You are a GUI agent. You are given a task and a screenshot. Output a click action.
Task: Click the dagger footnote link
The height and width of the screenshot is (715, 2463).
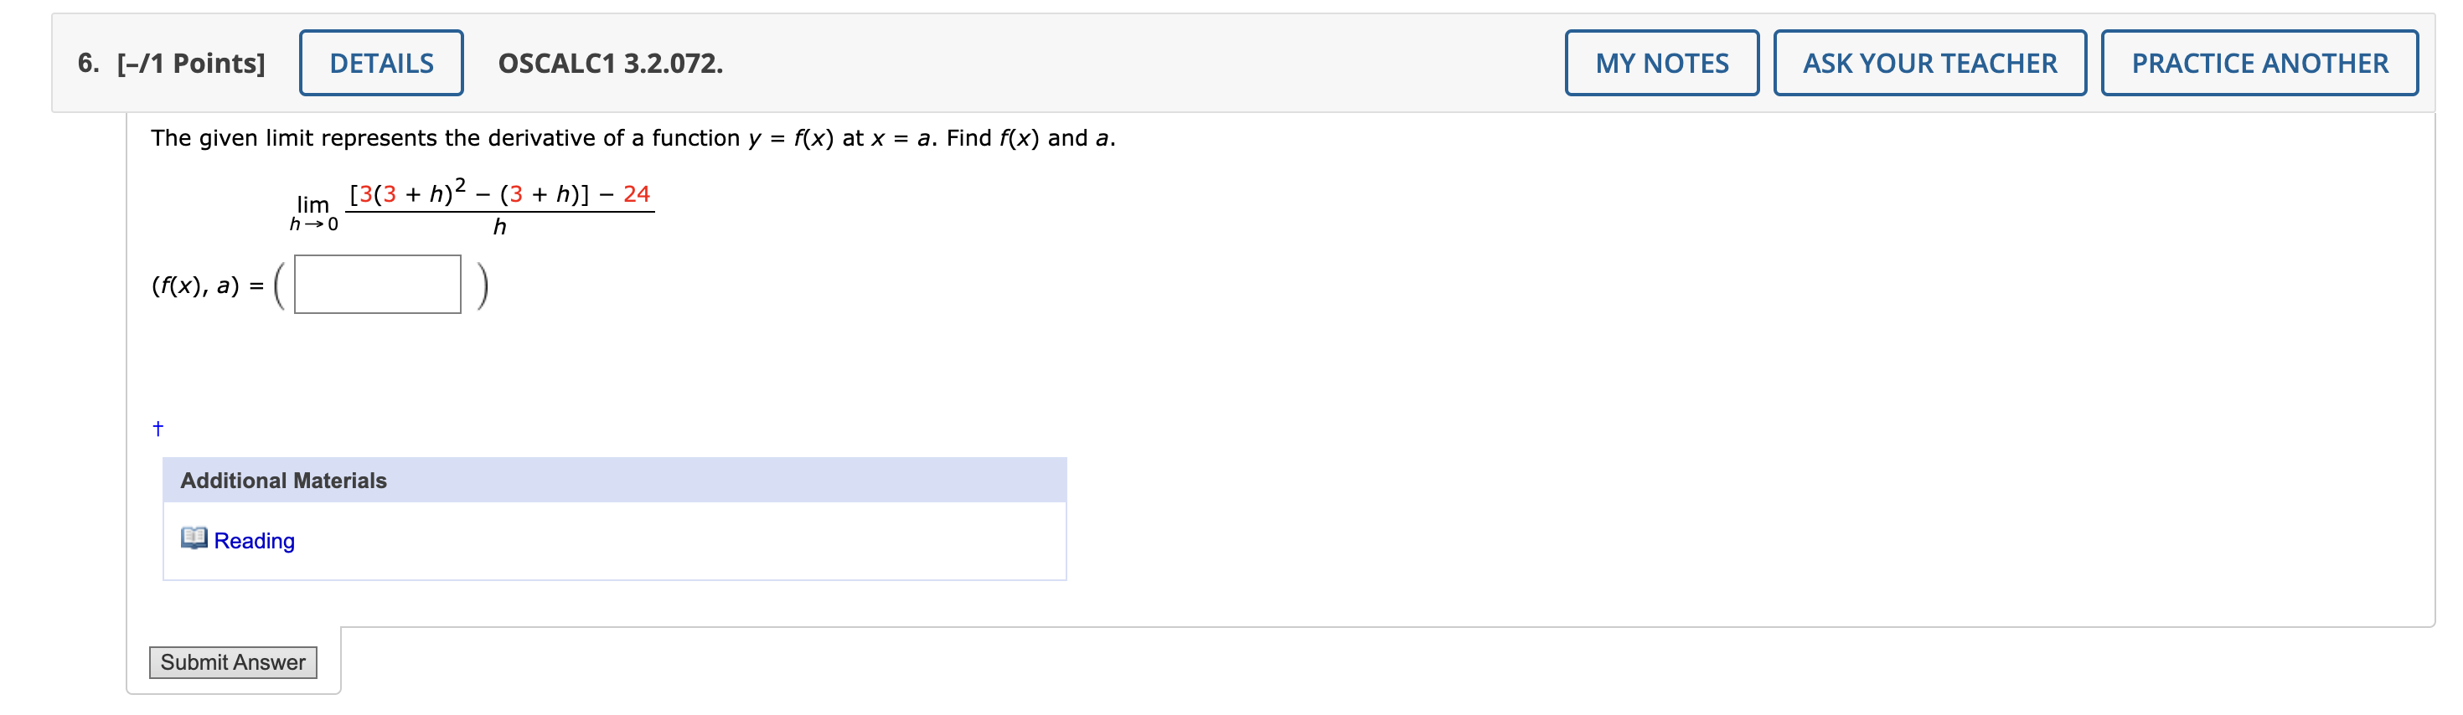157,427
